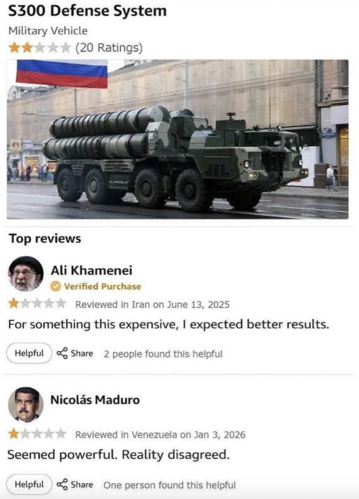Mark Ali Khamenei's review as Helpful
The width and height of the screenshot is (359, 499).
[29, 353]
